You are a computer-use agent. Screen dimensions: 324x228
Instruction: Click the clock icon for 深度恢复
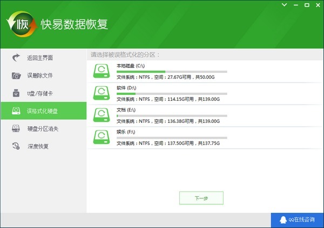(16, 146)
